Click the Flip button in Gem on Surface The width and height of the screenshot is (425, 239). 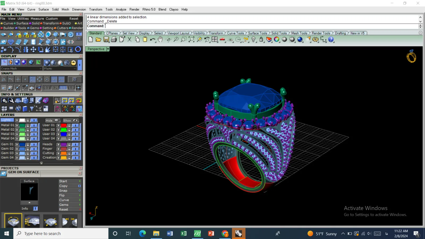(x=70, y=195)
